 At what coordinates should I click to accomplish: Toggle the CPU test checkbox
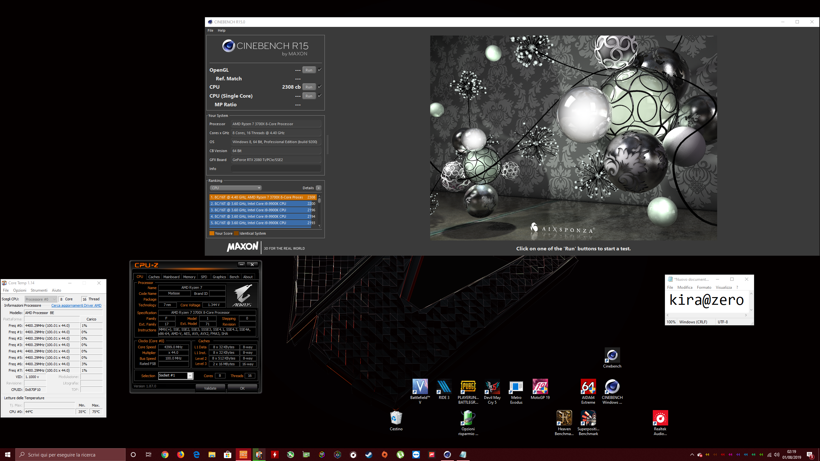320,87
